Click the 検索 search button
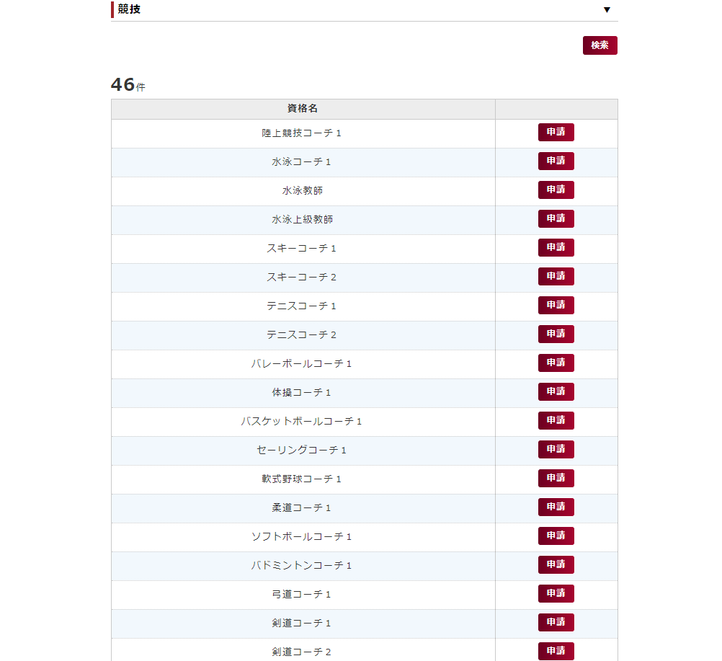Image resolution: width=722 pixels, height=661 pixels. point(600,45)
